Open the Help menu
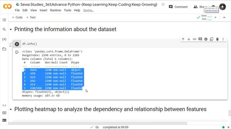Screen dimensions: 231x130 77,10
